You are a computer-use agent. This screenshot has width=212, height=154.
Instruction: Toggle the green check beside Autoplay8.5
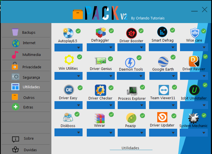point(78,31)
